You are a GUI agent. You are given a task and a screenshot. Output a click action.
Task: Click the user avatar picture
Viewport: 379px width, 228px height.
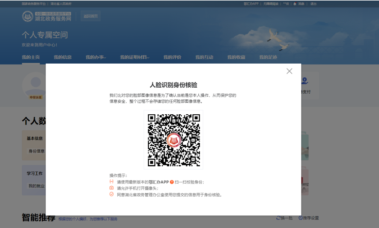tap(34, 85)
